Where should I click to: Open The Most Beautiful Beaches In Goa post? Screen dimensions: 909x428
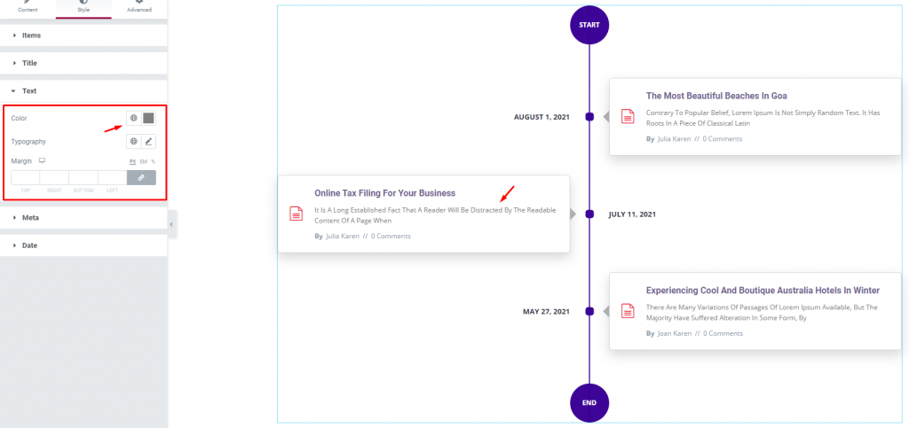(716, 96)
